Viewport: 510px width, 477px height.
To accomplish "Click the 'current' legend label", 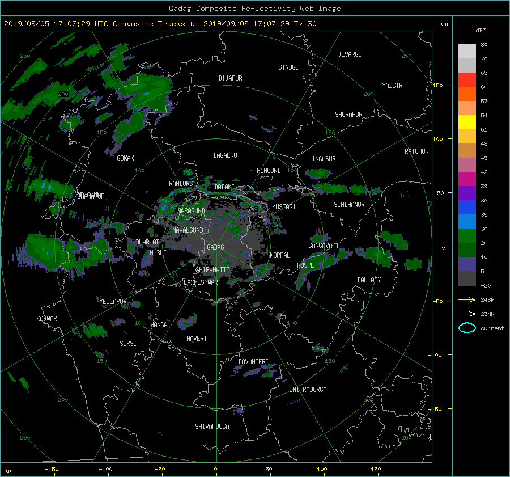I will click(x=492, y=328).
